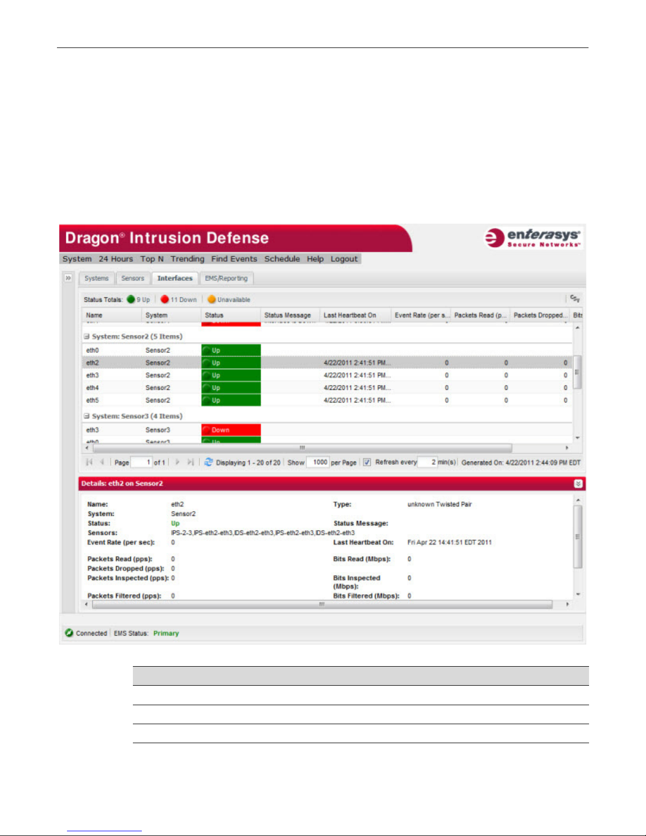The height and width of the screenshot is (836, 646).
Task: Collapse the System: Sensor2 group
Action: point(87,337)
